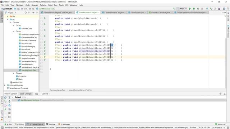Open the Terminal tool window button
The image size is (230, 129).
pos(51,124)
